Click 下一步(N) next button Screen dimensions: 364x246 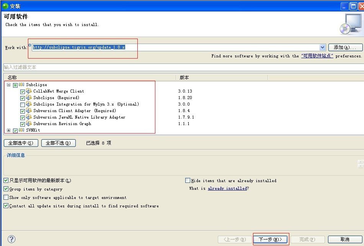pos(270,239)
